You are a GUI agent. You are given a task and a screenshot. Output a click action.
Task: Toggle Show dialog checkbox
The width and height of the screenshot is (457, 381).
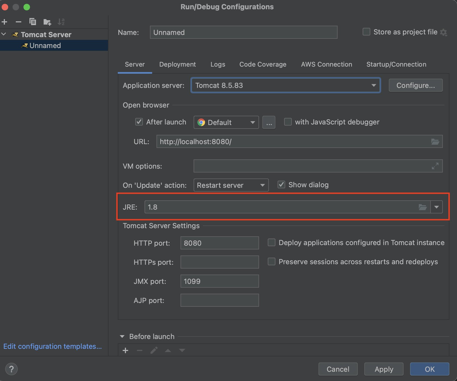(x=281, y=184)
